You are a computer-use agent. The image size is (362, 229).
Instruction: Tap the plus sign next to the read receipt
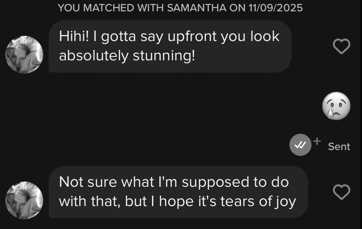point(317,141)
